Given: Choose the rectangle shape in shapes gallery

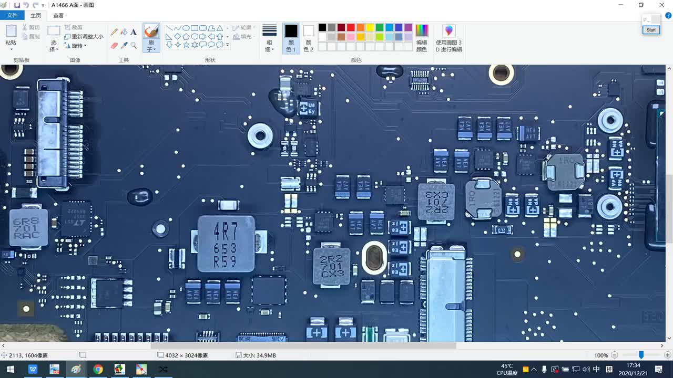Looking at the screenshot, I should coord(195,28).
